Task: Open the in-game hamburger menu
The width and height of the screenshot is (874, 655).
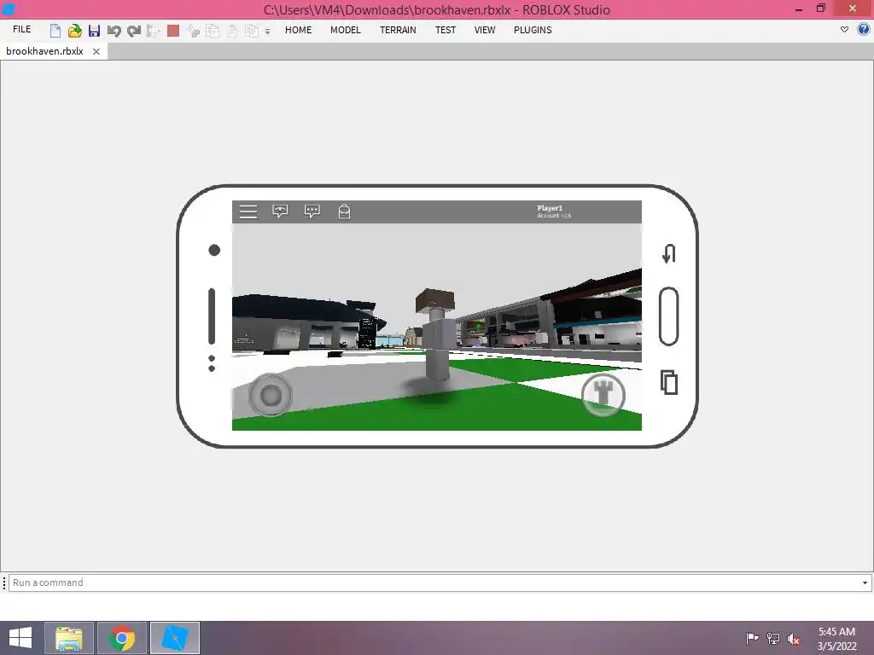Action: click(248, 212)
